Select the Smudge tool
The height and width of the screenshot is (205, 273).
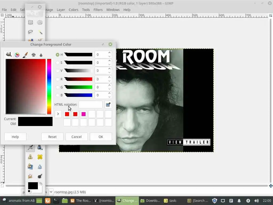[30, 176]
